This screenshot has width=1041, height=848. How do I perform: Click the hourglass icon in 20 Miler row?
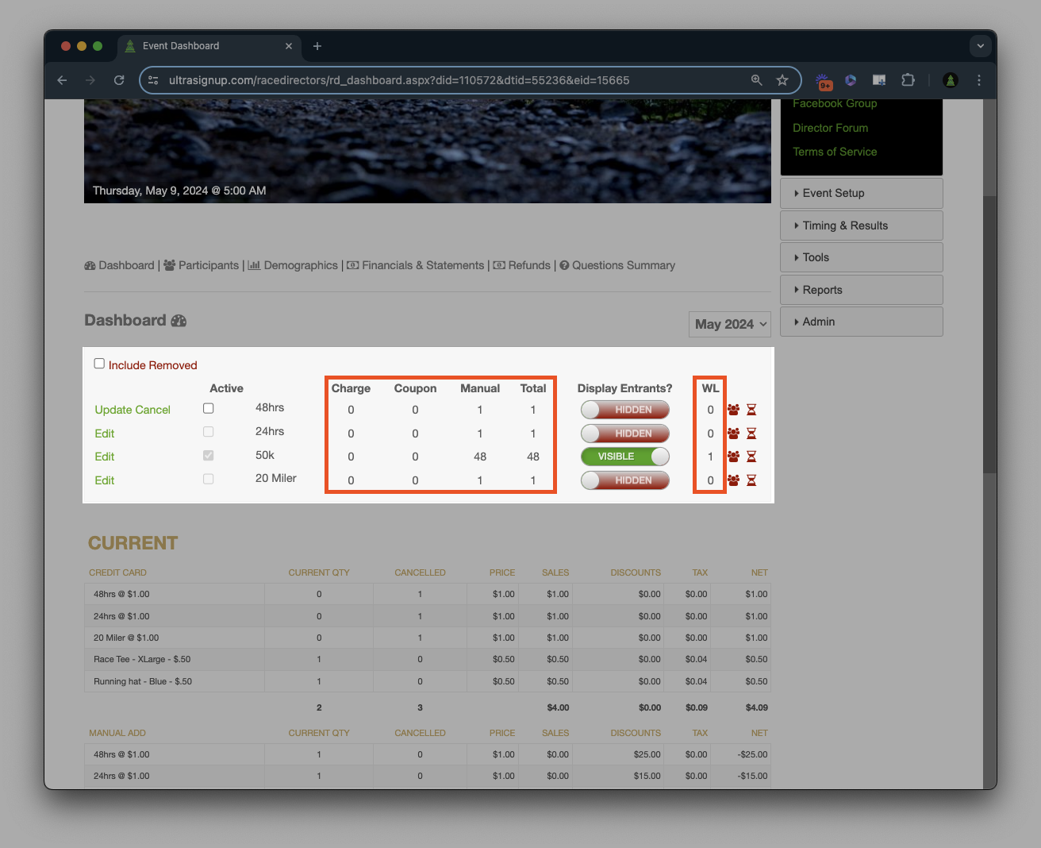[751, 480]
